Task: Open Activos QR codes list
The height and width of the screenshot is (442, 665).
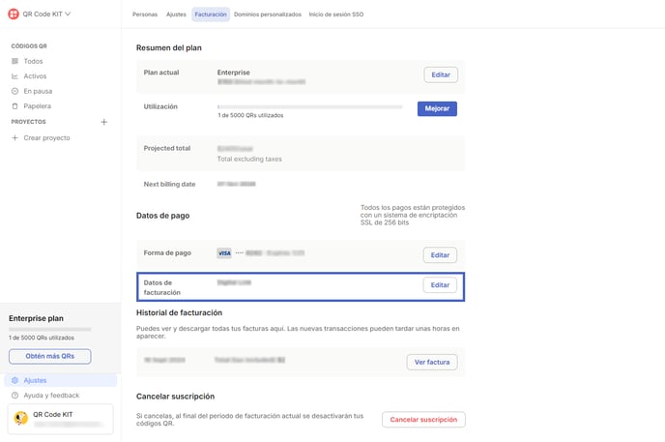Action: [x=35, y=76]
